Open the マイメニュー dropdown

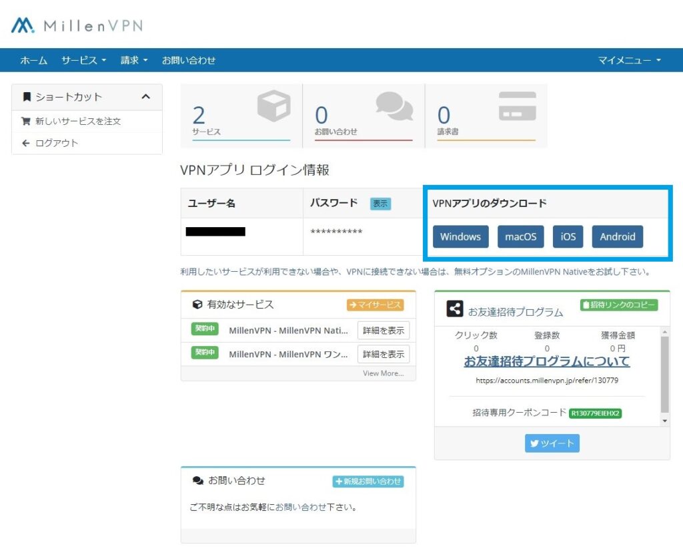(630, 60)
